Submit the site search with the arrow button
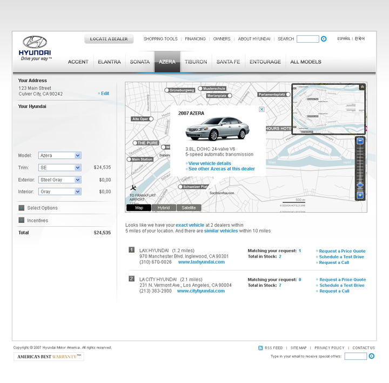 pos(324,39)
